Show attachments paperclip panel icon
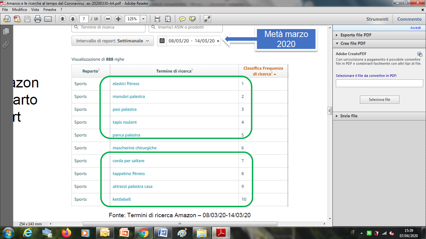This screenshot has width=426, height=239. click(6, 45)
